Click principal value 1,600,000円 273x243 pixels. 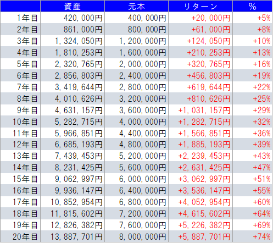tap(143, 52)
